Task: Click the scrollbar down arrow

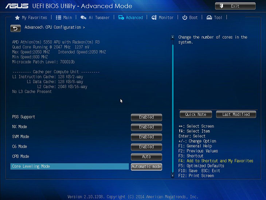Action: (x=172, y=176)
